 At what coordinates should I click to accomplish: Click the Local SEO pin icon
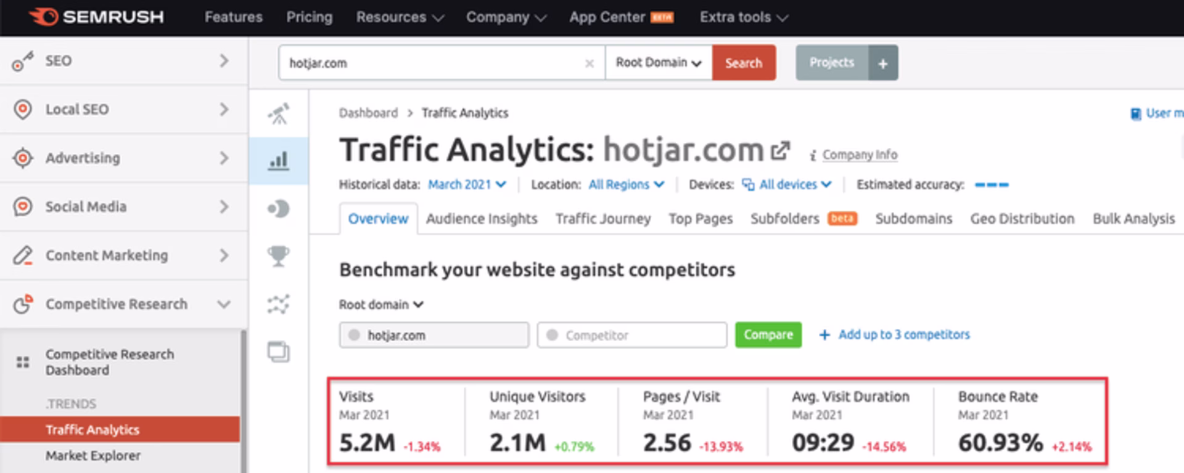tap(23, 110)
